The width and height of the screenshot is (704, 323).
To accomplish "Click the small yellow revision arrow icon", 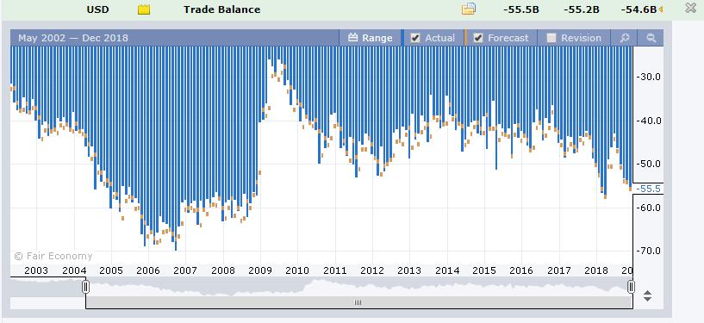I will pos(660,9).
